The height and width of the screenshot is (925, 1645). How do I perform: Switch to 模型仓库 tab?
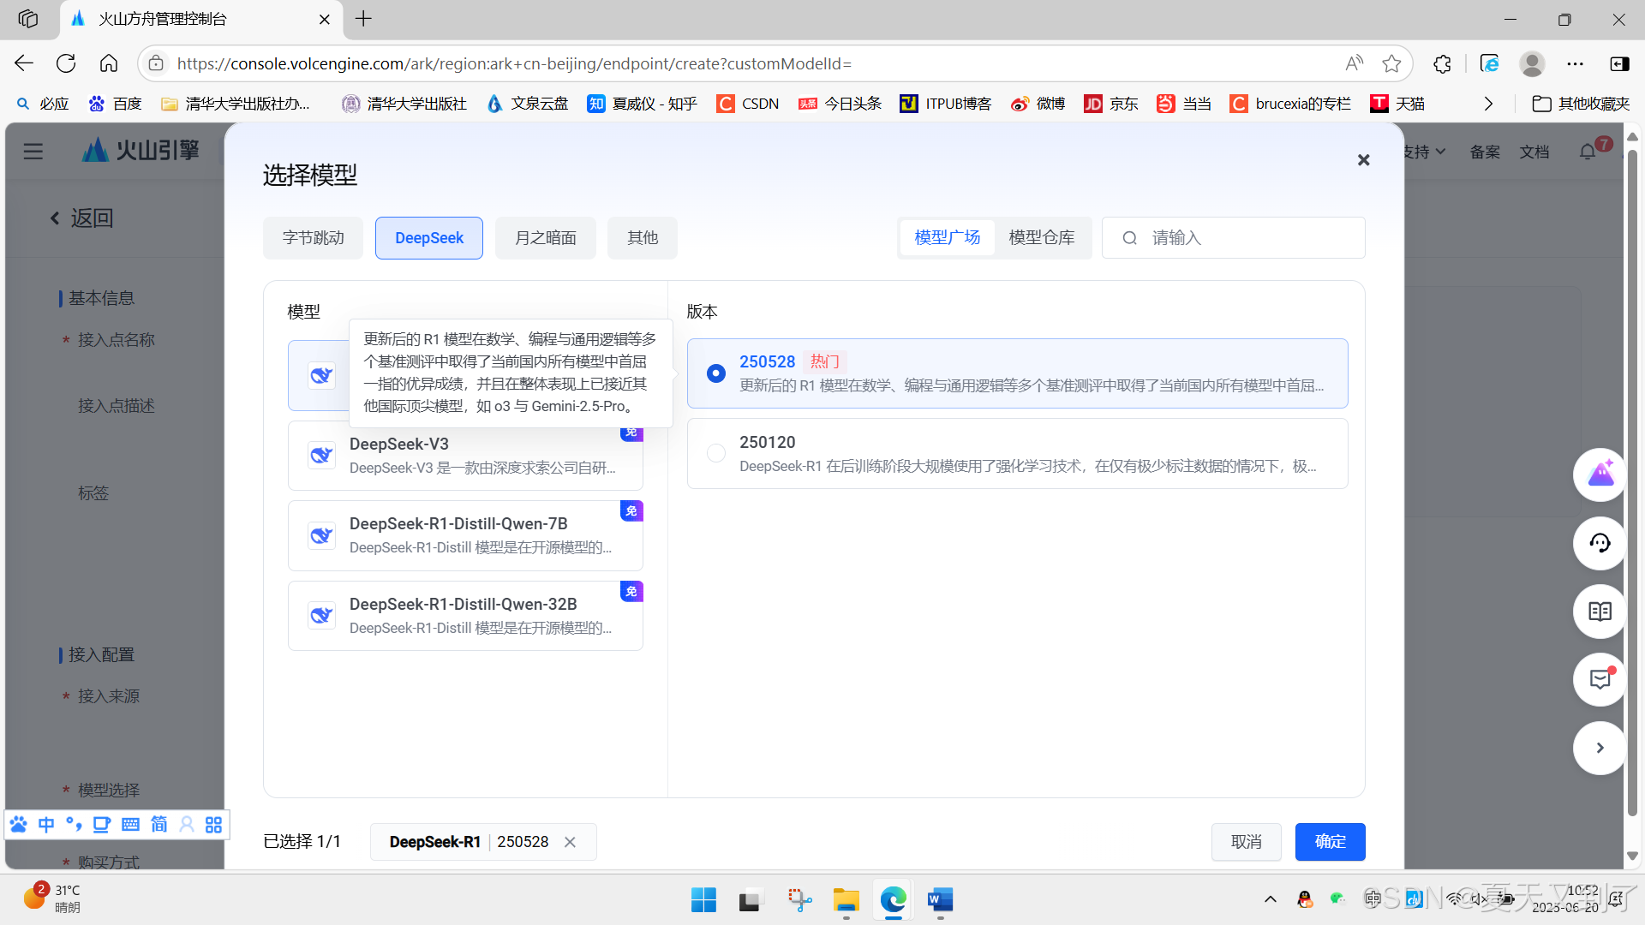point(1041,238)
